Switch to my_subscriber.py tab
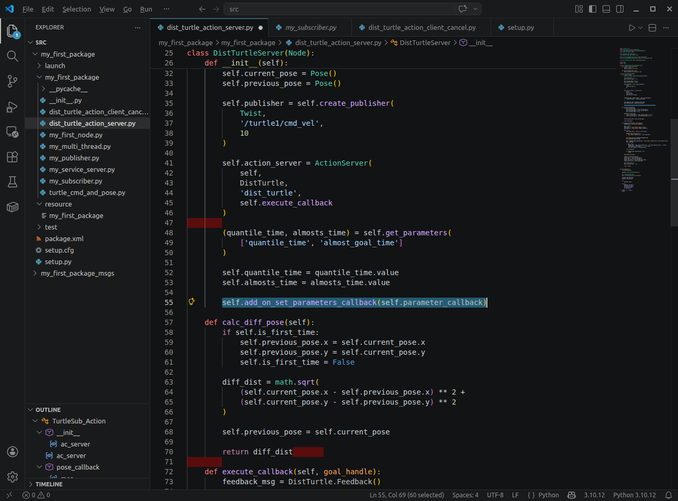 coord(310,28)
